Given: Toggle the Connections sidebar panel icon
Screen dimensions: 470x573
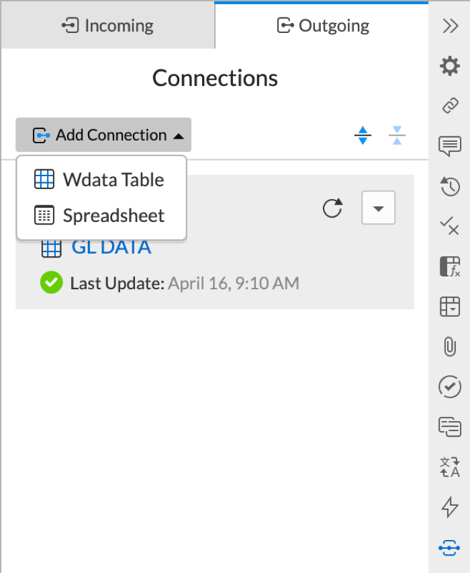Looking at the screenshot, I should 449,547.
